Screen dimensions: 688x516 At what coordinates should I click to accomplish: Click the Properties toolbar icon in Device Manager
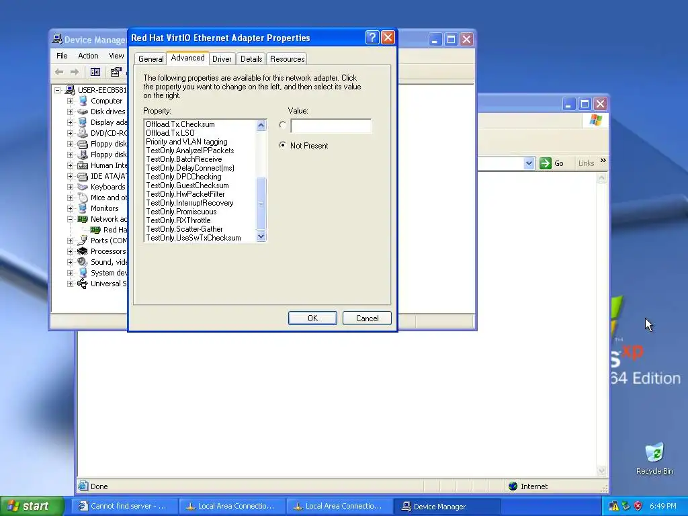(116, 72)
